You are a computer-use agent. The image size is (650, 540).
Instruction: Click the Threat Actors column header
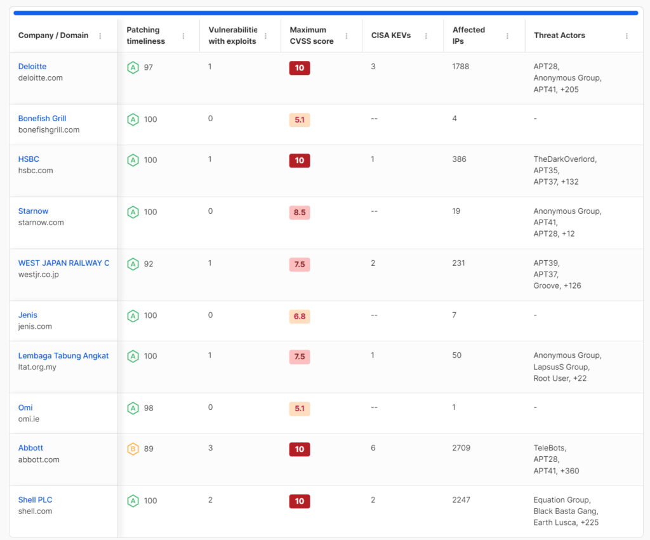(559, 36)
